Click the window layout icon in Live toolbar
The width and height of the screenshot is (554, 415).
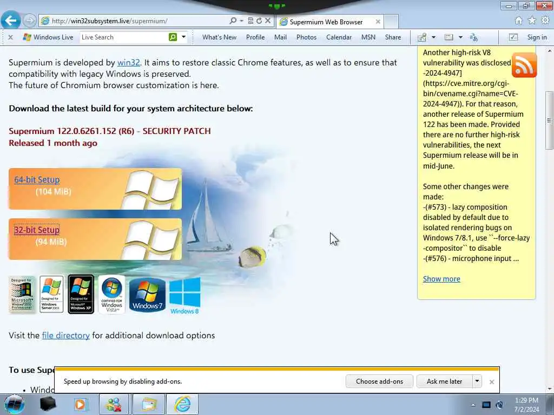(449, 37)
